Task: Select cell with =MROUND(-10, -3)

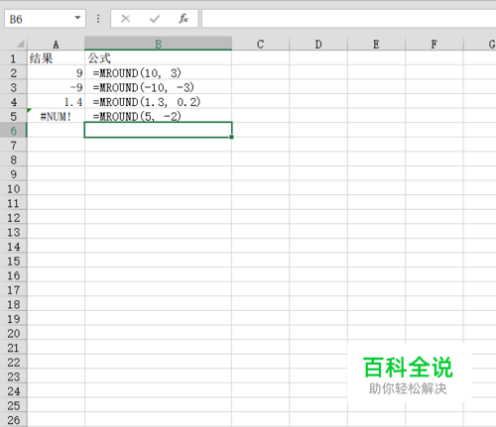Action: (158, 87)
